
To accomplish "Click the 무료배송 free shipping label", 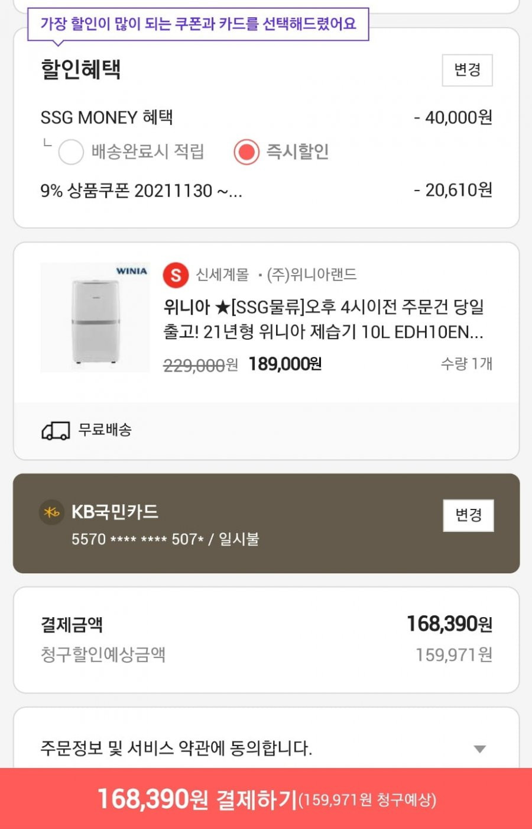I will (105, 430).
